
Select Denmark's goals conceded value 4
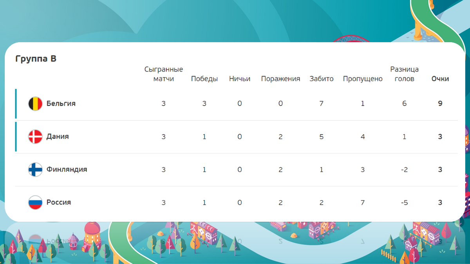tap(363, 136)
